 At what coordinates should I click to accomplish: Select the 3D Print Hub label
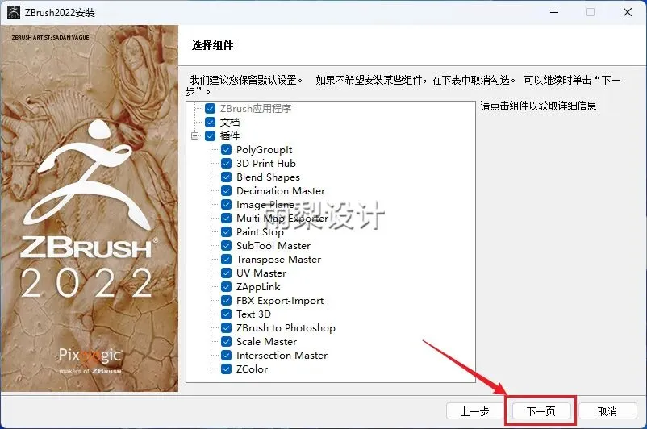266,164
